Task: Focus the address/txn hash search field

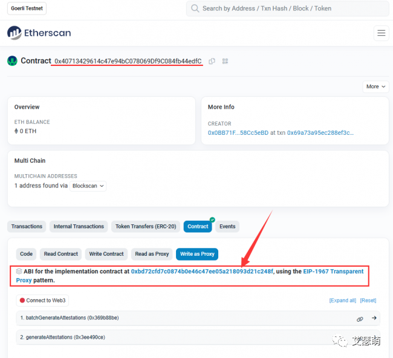Action: [x=287, y=8]
